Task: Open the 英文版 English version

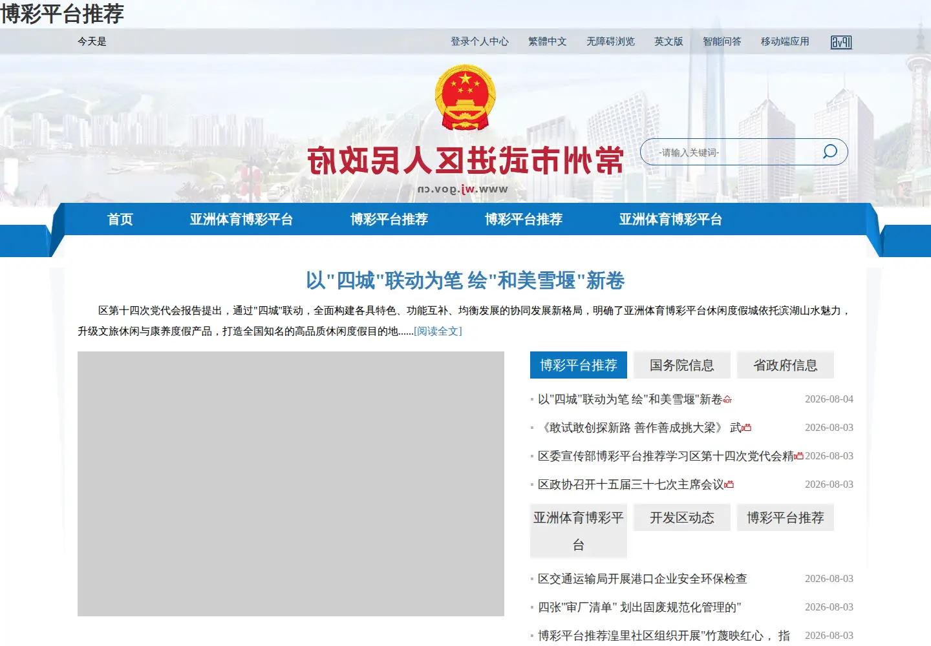Action: point(669,41)
